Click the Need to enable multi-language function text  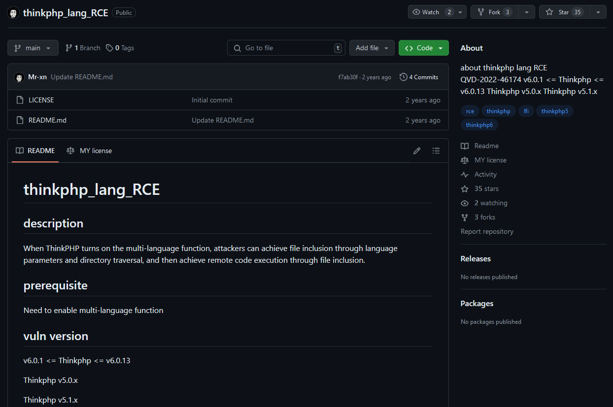click(x=93, y=310)
